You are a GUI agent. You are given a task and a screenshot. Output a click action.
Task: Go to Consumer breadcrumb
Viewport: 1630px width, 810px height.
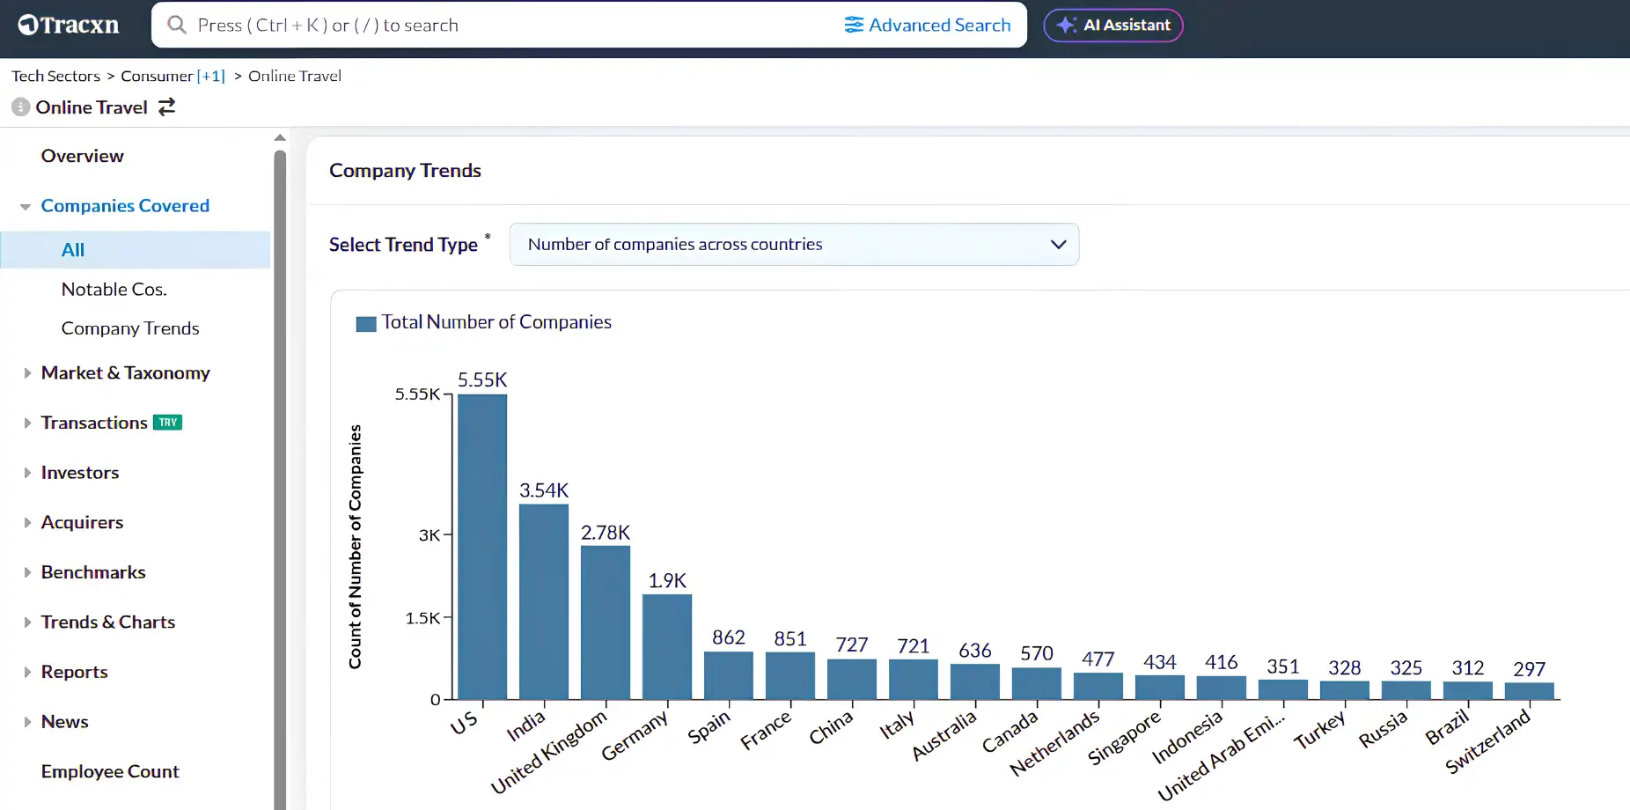[157, 76]
